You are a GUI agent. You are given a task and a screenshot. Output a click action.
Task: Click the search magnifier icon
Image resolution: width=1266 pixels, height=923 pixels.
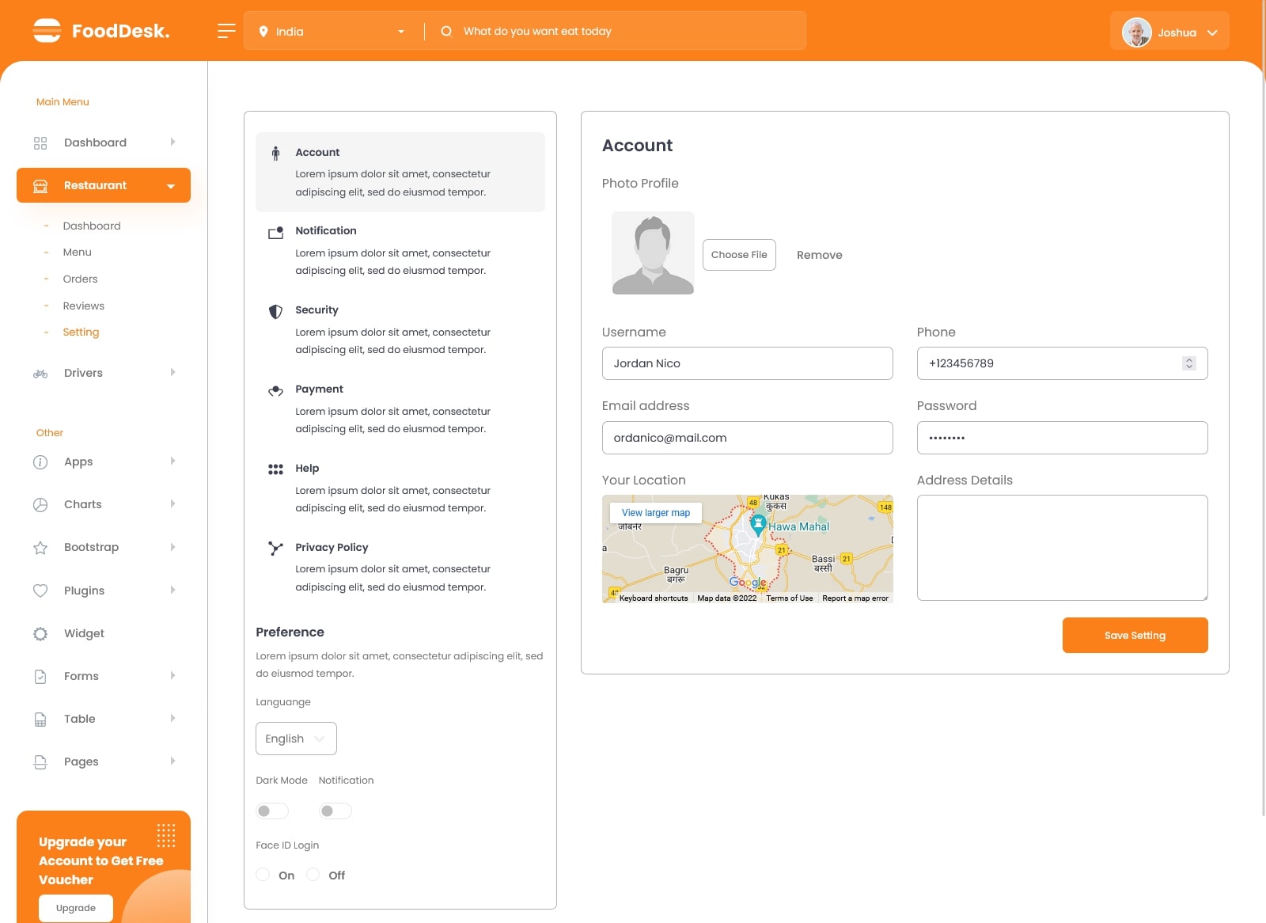[446, 31]
